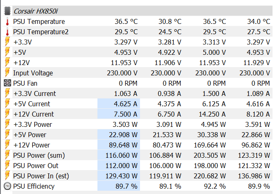275x194 pixels.
Task: Click the 14.250 A +12V Current value
Action: click(212, 114)
